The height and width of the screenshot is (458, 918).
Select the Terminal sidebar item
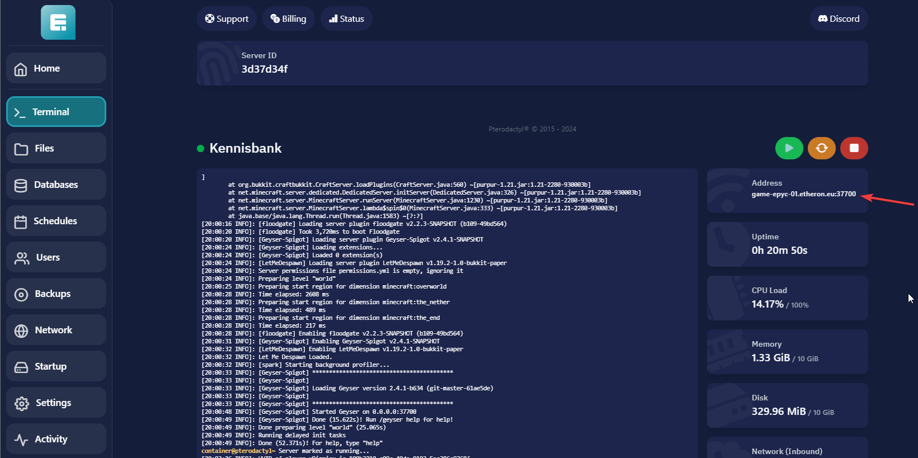56,112
